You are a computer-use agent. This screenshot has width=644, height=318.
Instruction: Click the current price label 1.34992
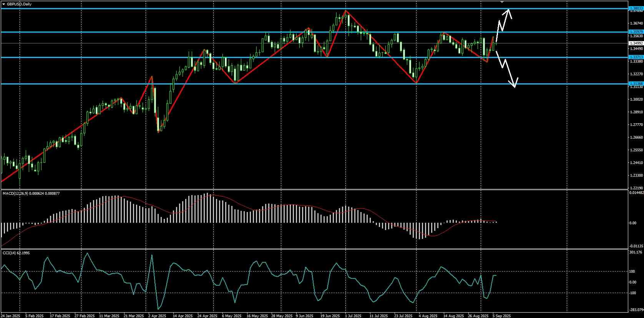pyautogui.click(x=636, y=43)
